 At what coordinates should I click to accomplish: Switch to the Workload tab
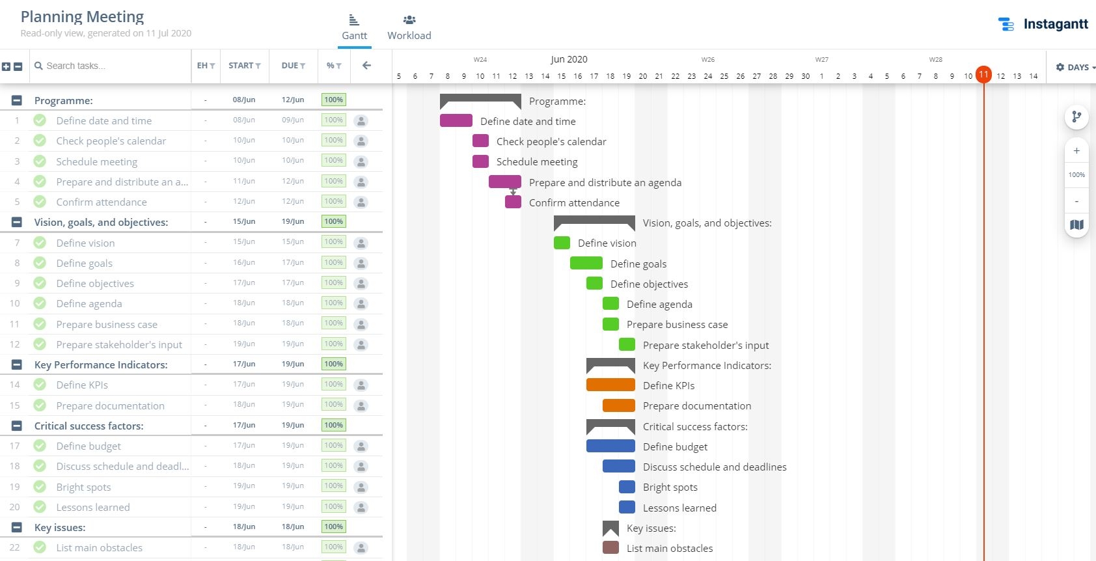[x=409, y=28]
